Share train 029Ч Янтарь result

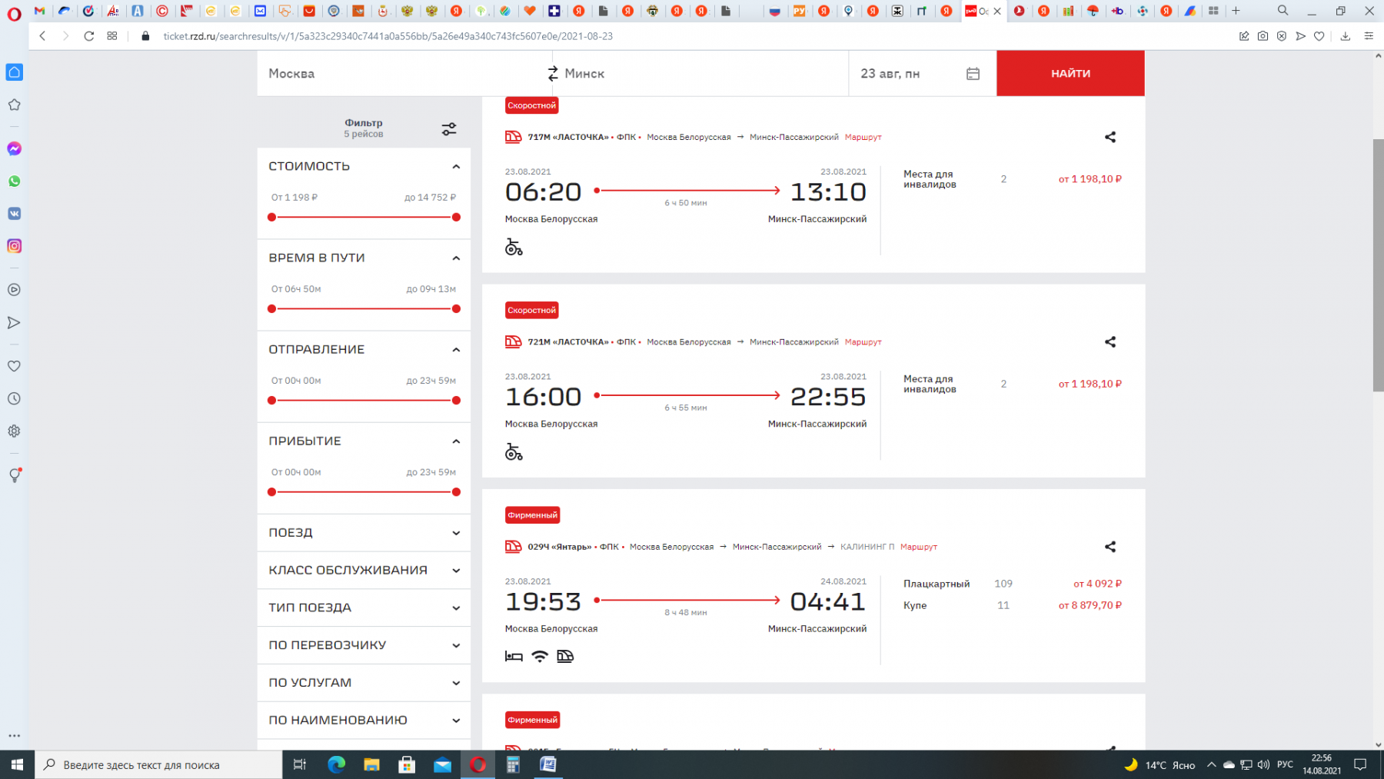point(1110,547)
